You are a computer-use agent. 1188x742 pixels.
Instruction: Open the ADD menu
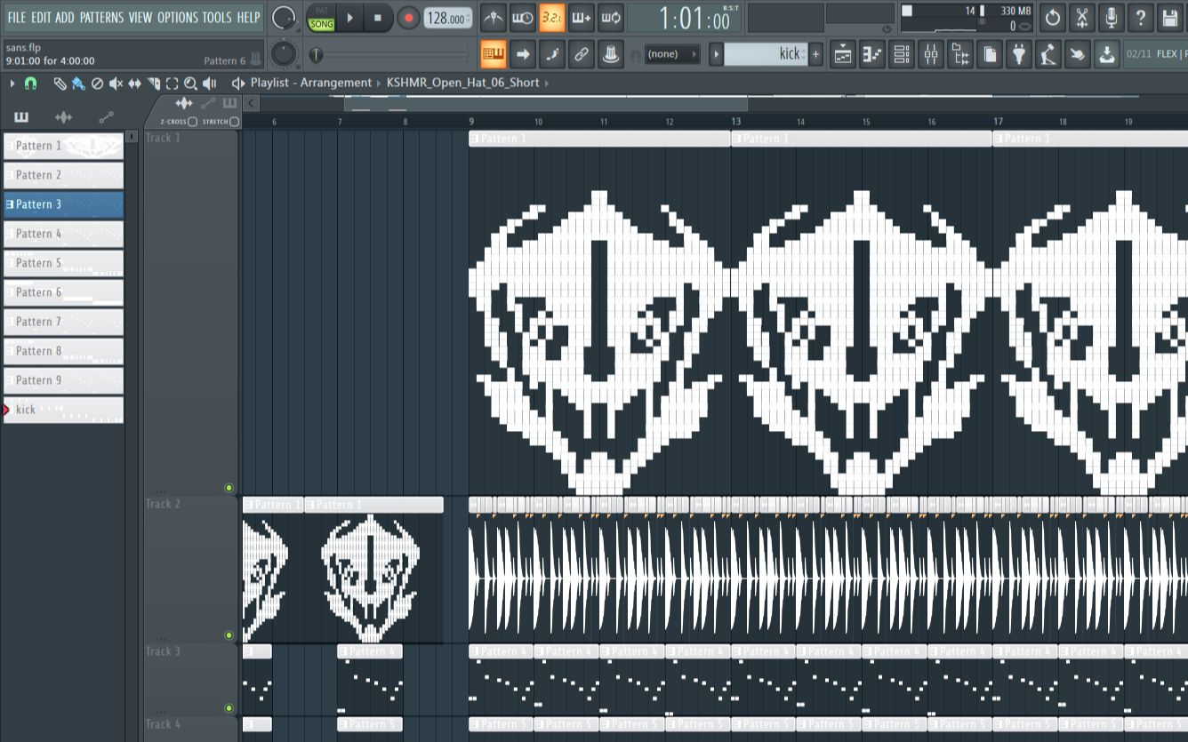(65, 17)
